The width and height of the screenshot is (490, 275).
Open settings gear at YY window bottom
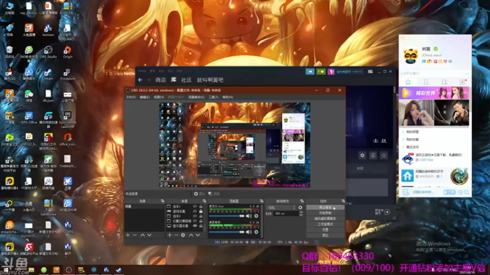point(461,193)
